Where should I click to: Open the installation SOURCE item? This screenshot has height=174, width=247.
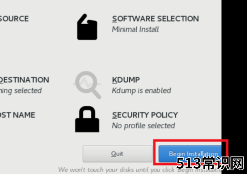tap(14, 19)
